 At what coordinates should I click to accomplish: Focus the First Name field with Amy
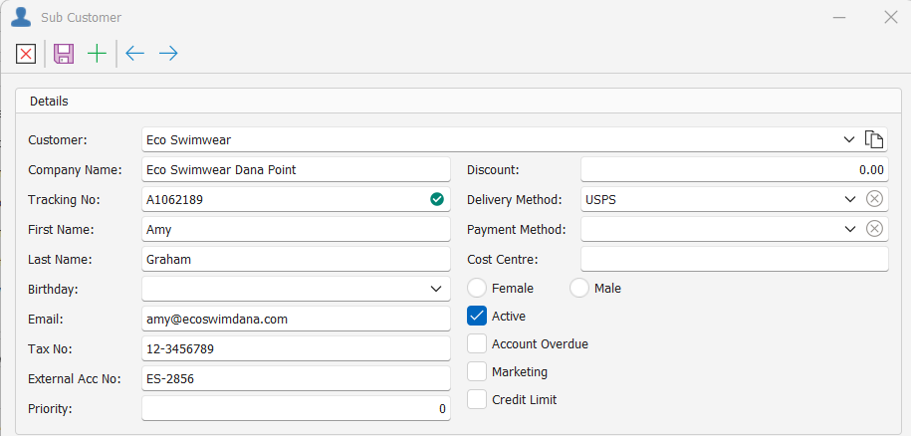click(296, 229)
